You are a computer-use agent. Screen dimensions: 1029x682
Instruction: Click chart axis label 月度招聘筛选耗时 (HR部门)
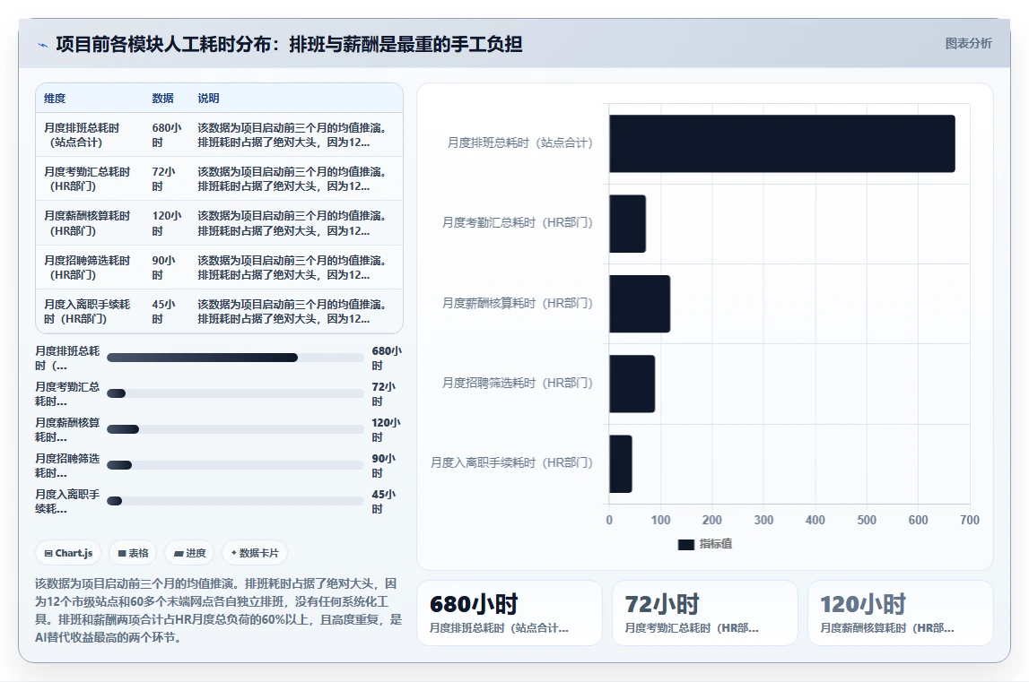point(517,383)
